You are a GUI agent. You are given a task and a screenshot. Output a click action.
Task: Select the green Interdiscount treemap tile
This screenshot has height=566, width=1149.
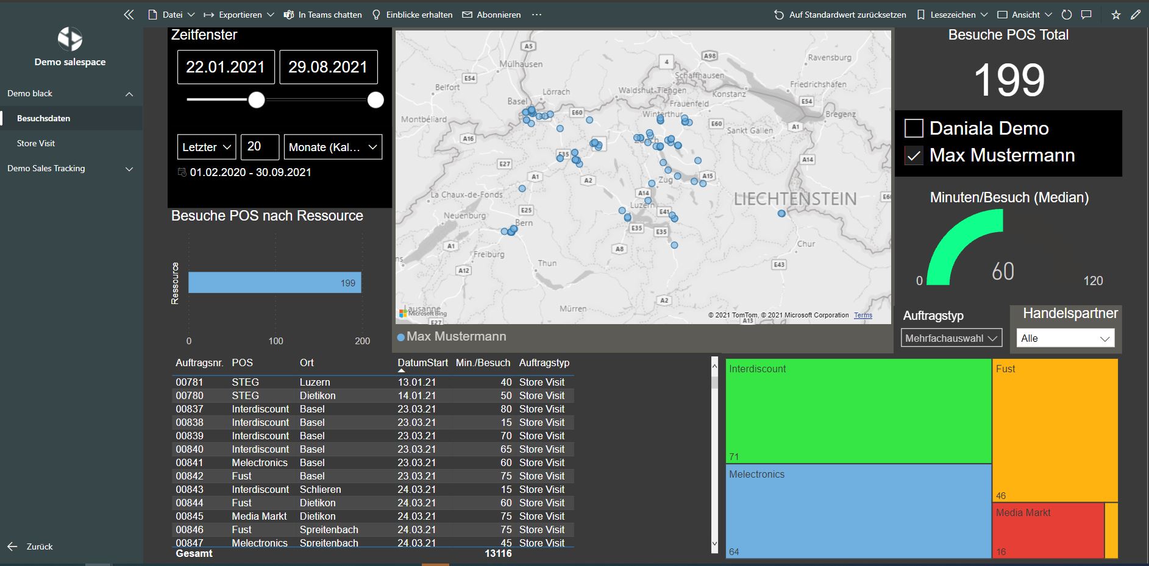[858, 411]
